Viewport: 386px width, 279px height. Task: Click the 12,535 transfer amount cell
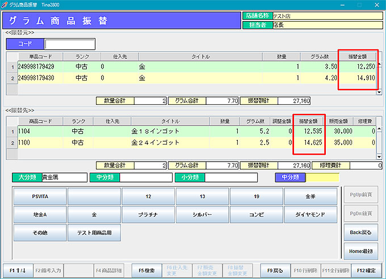(309, 131)
